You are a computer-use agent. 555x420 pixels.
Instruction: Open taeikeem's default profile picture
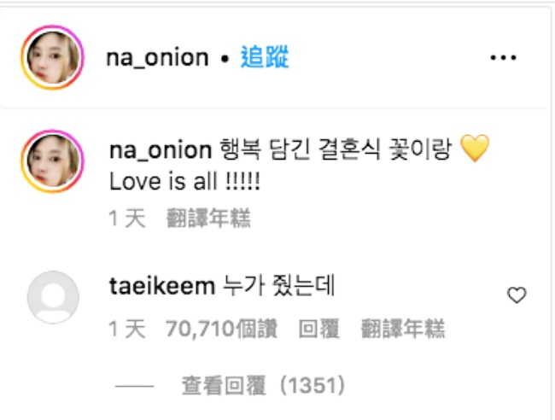(x=53, y=297)
